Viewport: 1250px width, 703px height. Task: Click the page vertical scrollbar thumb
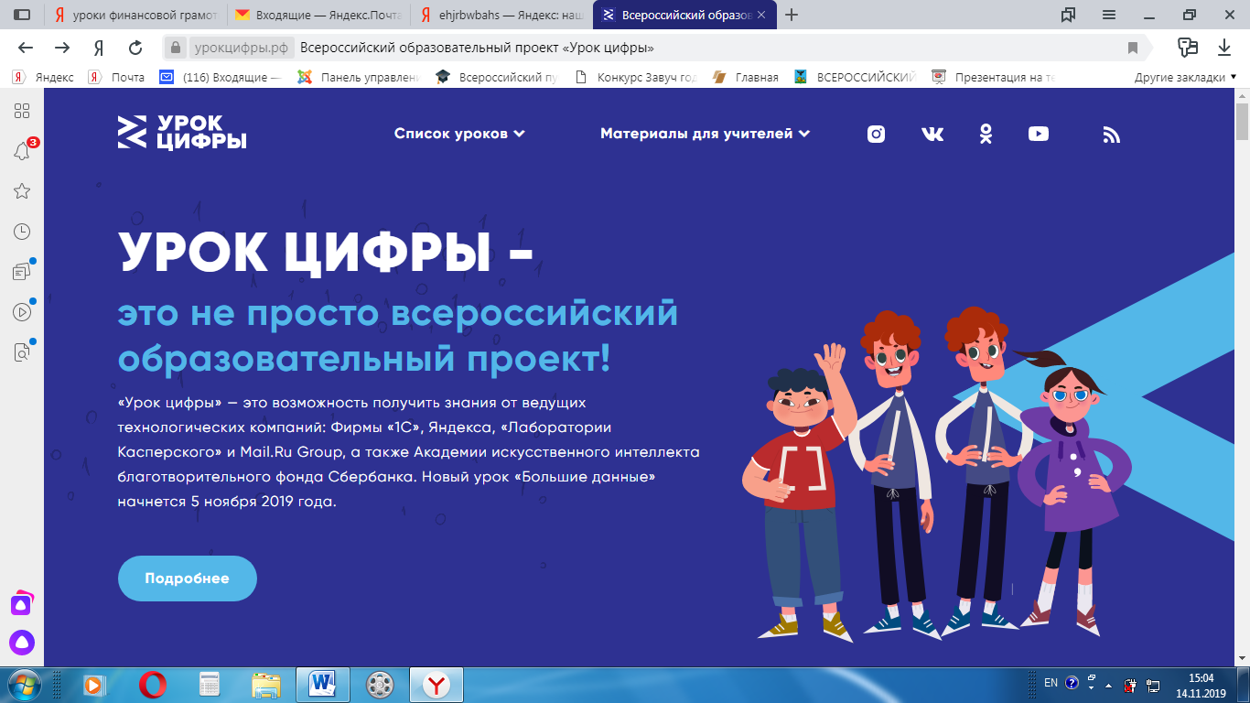tap(1242, 123)
